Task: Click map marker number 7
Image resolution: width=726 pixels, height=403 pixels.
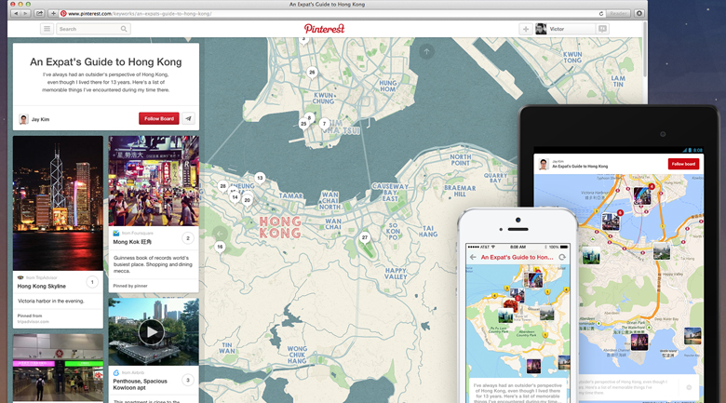Action: (x=324, y=124)
